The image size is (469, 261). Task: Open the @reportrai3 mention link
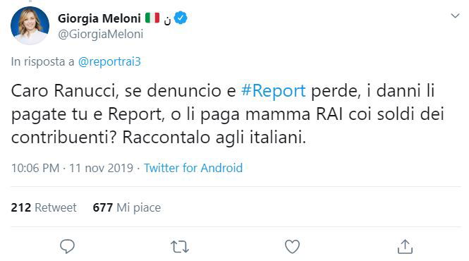[109, 61]
